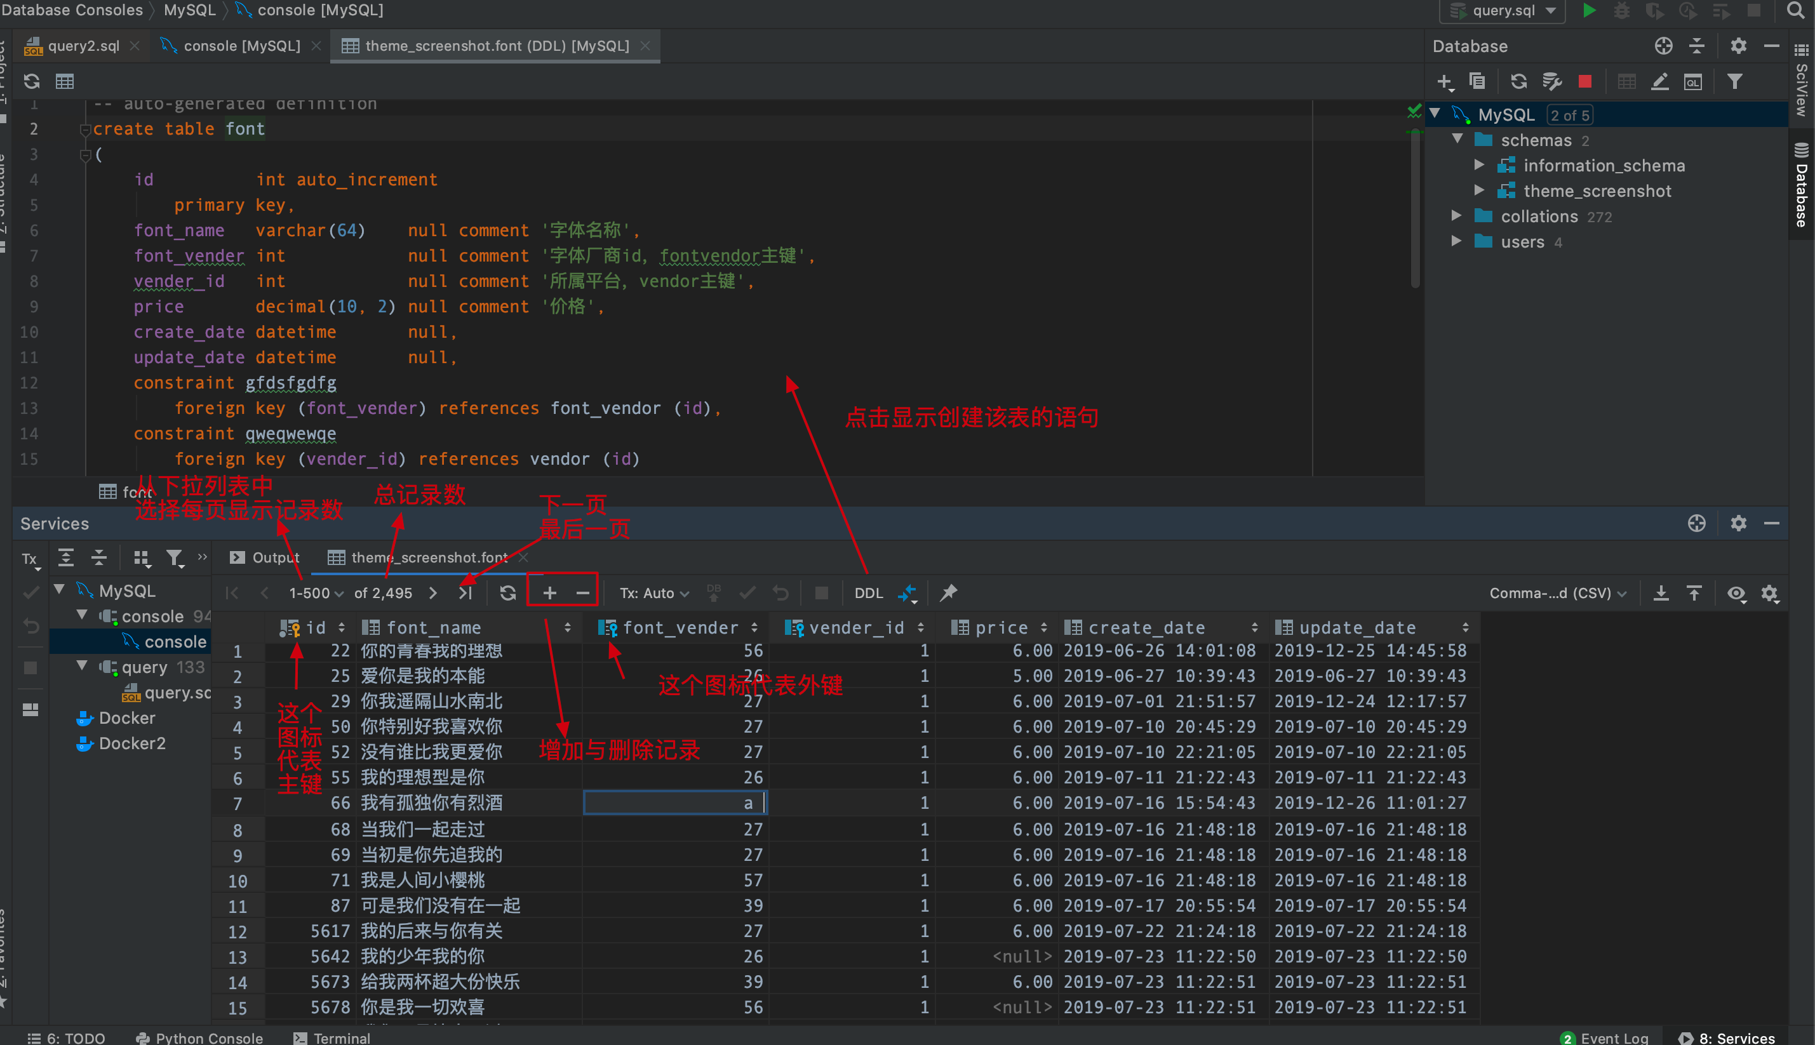Viewport: 1815px width, 1045px height.
Task: Toggle sort on create_date column
Action: 1254,628
